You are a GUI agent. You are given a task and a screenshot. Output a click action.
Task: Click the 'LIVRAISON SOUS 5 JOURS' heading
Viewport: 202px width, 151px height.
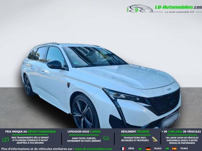coord(84,132)
